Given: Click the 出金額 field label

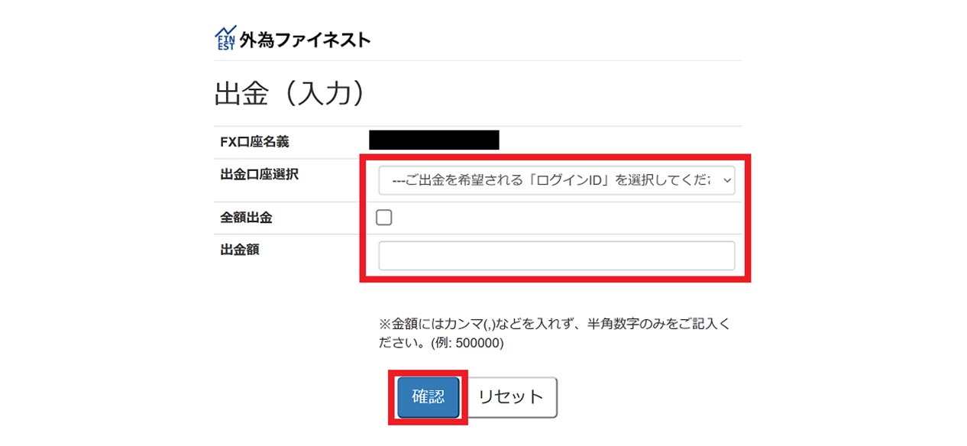Looking at the screenshot, I should (240, 249).
